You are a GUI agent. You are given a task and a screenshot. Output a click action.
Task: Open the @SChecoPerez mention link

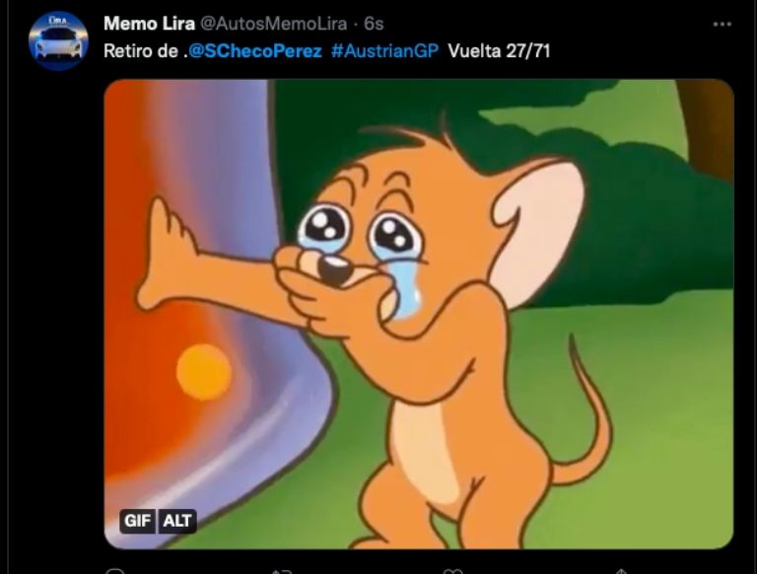click(255, 51)
